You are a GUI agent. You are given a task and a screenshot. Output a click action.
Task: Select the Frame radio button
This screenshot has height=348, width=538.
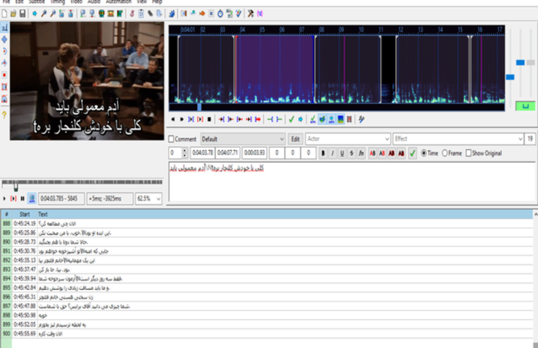(x=445, y=153)
